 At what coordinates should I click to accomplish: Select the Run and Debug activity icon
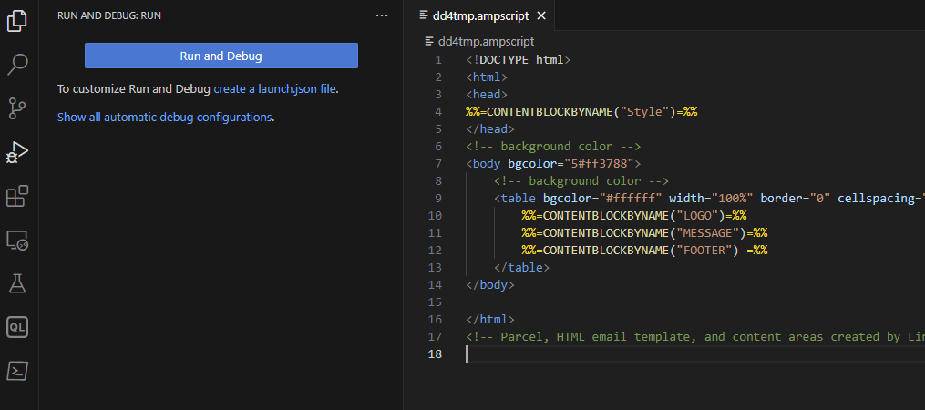point(18,152)
